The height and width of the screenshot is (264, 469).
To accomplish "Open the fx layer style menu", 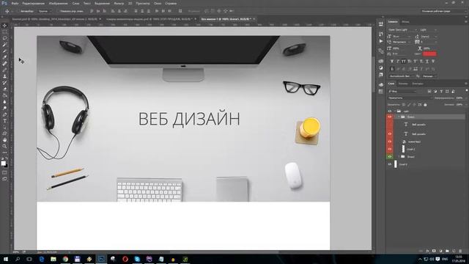I will pos(427,251).
